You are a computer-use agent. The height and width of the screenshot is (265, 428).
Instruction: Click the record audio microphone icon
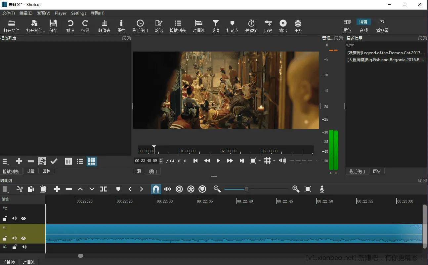pos(322,189)
